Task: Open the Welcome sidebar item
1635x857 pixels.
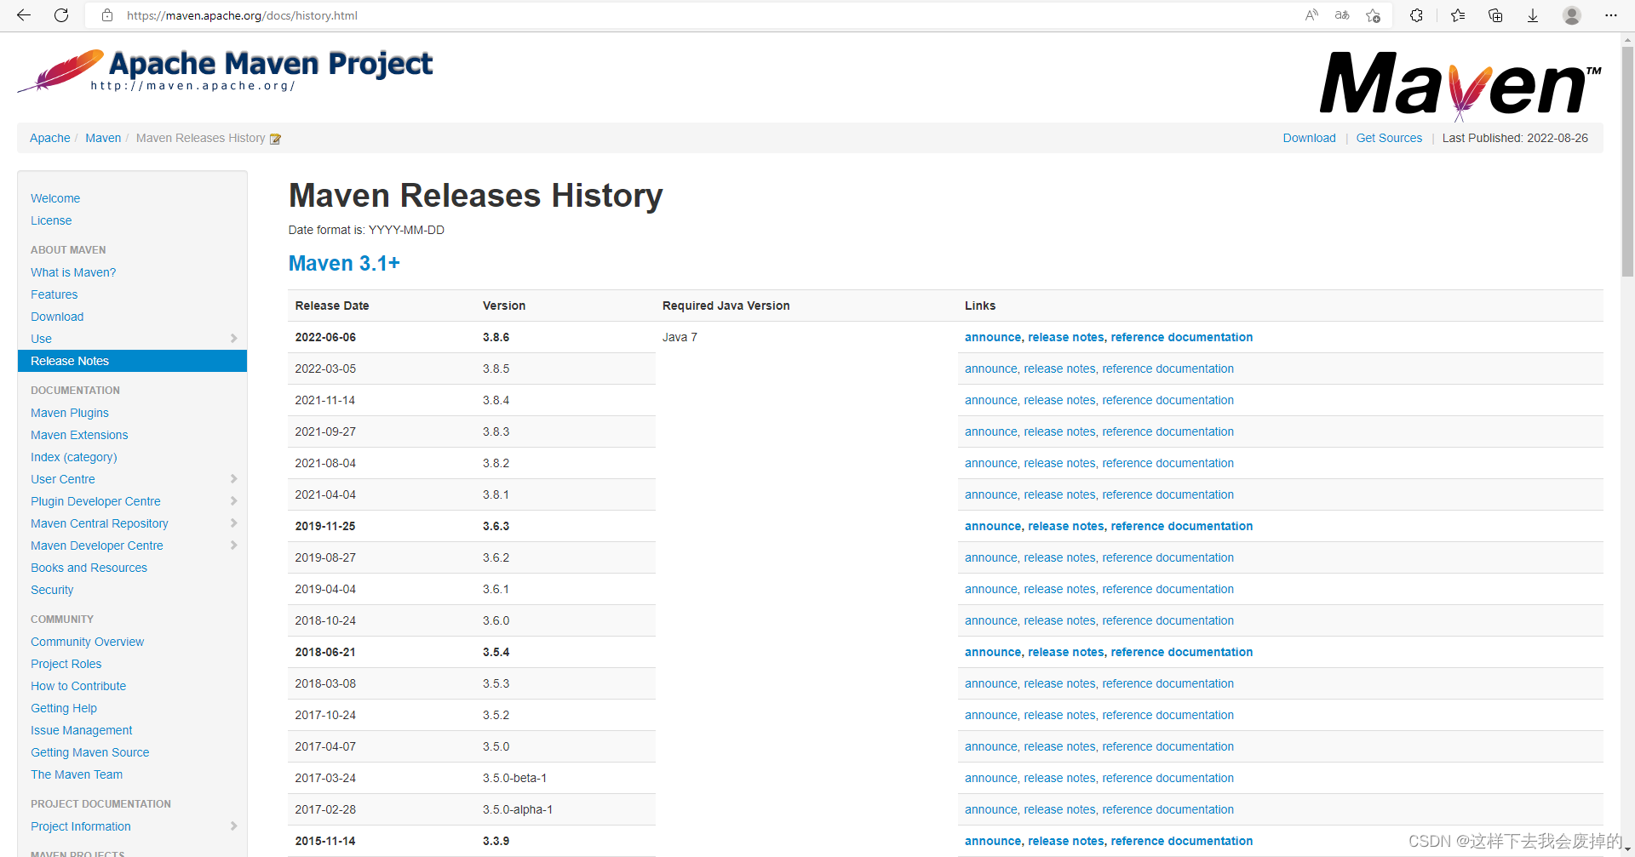Action: point(55,198)
